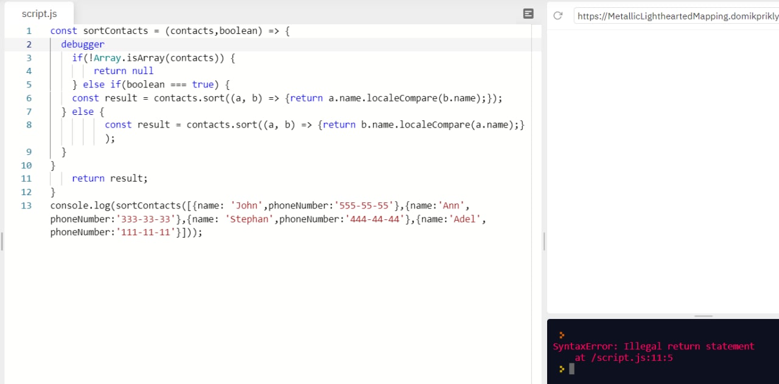Click the 'return result;' statement

[110, 179]
